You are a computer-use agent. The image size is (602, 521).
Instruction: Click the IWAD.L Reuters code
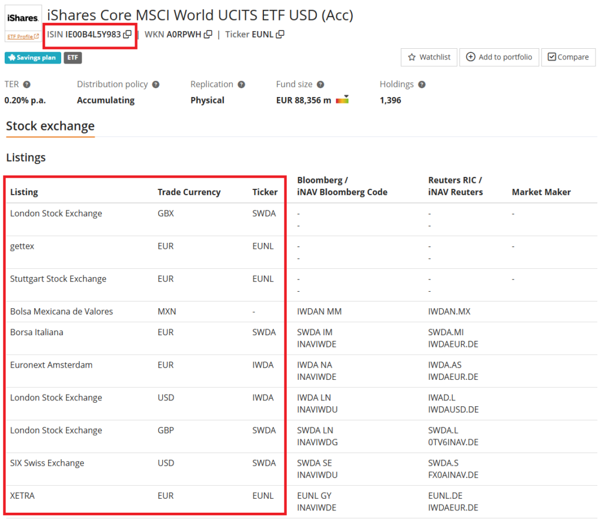coord(442,398)
